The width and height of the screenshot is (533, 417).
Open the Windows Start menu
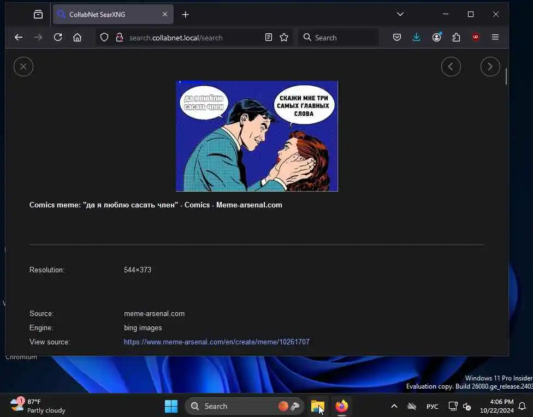[171, 406]
